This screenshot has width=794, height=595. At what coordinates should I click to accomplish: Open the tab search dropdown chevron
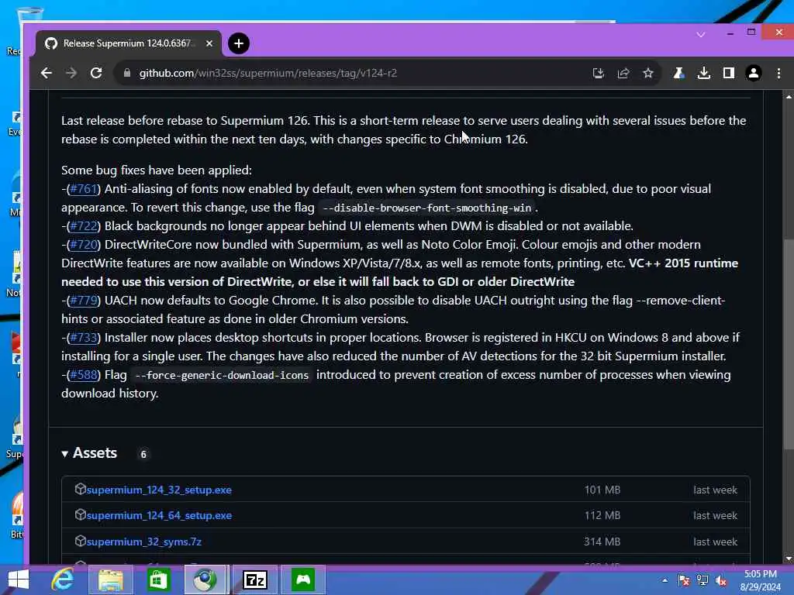pos(701,34)
